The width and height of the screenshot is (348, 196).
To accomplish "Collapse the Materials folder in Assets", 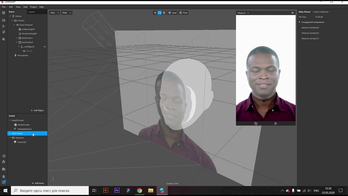I will (x=10, y=138).
